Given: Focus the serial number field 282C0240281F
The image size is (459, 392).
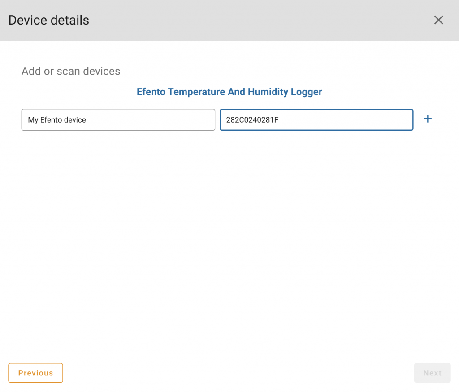Looking at the screenshot, I should tap(316, 120).
